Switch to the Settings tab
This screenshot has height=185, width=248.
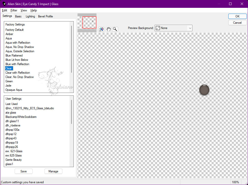pyautogui.click(x=7, y=16)
